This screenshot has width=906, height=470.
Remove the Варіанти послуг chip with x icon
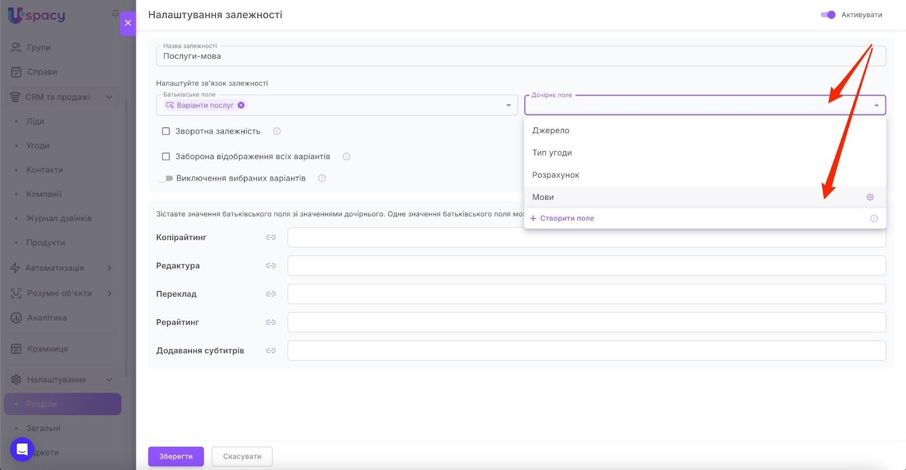tap(241, 105)
